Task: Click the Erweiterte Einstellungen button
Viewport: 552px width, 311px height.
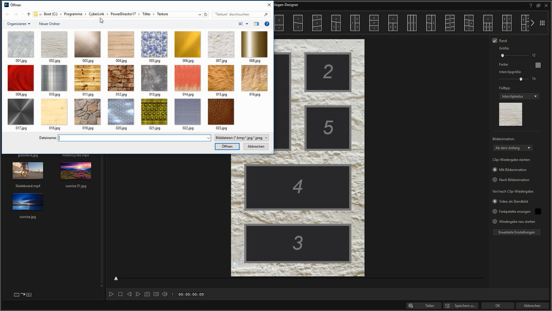Action: (x=516, y=232)
